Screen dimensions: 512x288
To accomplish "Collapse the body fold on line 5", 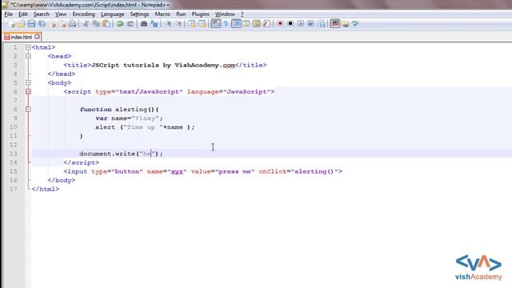I will pyautogui.click(x=29, y=82).
